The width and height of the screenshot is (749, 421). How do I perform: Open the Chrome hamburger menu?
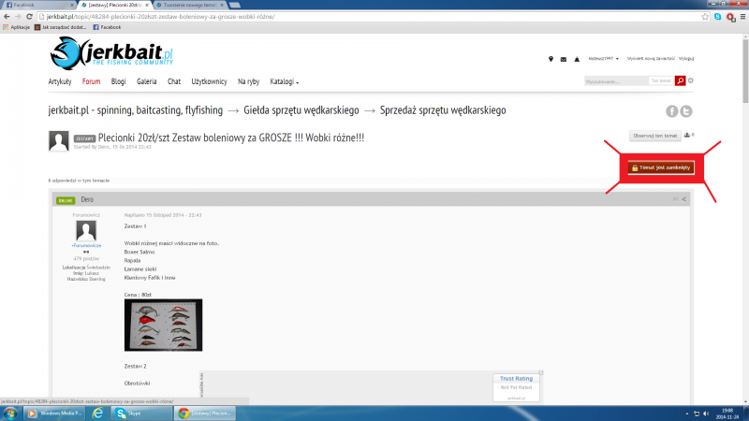coord(741,16)
